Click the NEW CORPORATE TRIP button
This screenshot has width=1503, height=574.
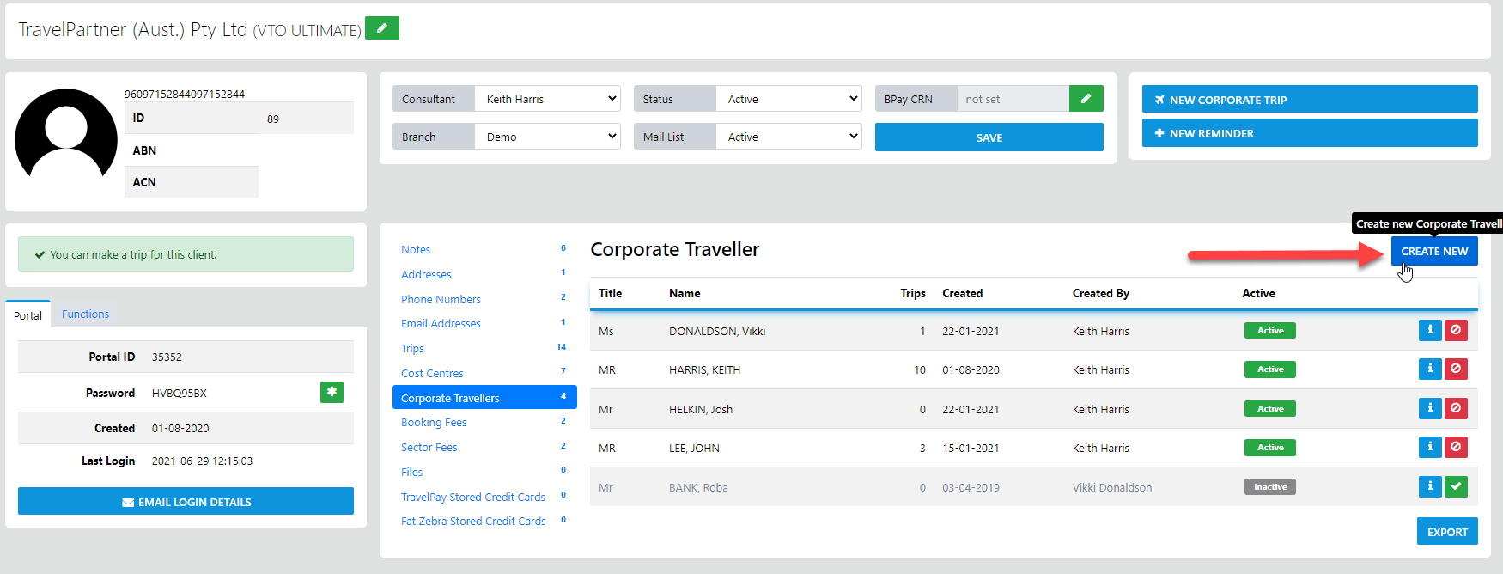(1309, 100)
